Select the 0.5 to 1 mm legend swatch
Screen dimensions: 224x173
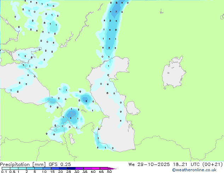pos(14,168)
